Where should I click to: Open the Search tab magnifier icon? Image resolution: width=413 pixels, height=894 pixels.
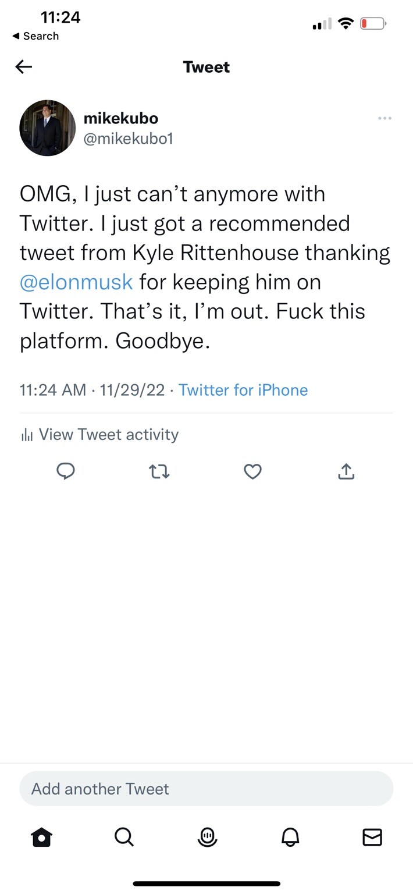tap(124, 837)
